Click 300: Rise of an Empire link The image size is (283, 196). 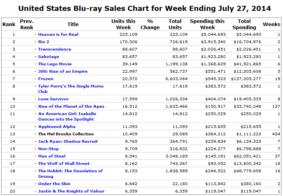63,71
